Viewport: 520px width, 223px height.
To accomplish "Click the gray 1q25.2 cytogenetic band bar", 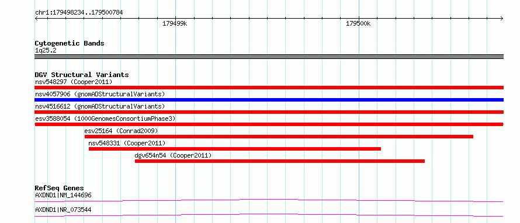I will 269,57.
